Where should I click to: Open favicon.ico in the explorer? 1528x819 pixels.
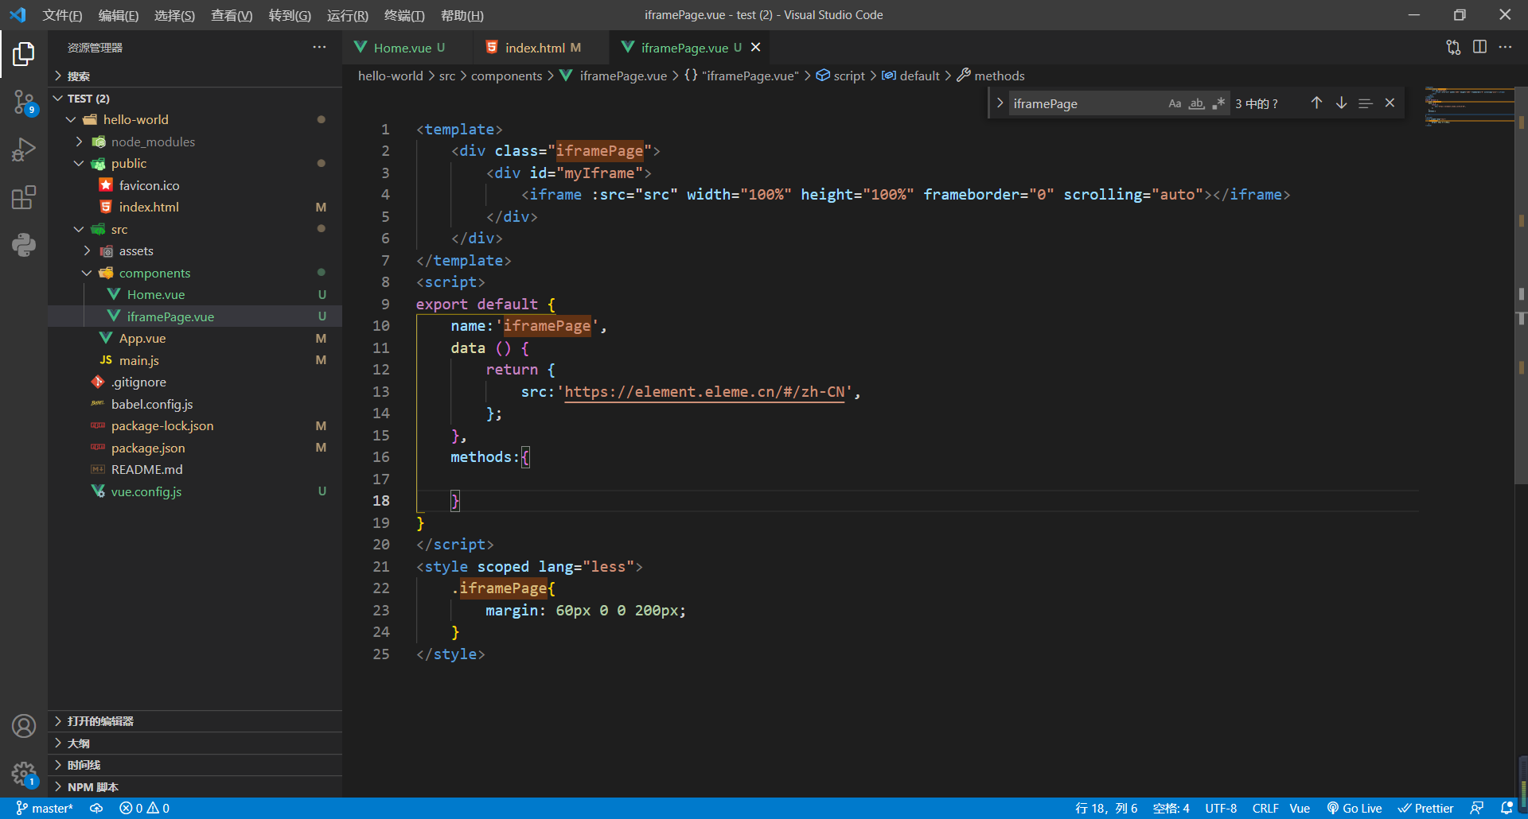click(195, 185)
